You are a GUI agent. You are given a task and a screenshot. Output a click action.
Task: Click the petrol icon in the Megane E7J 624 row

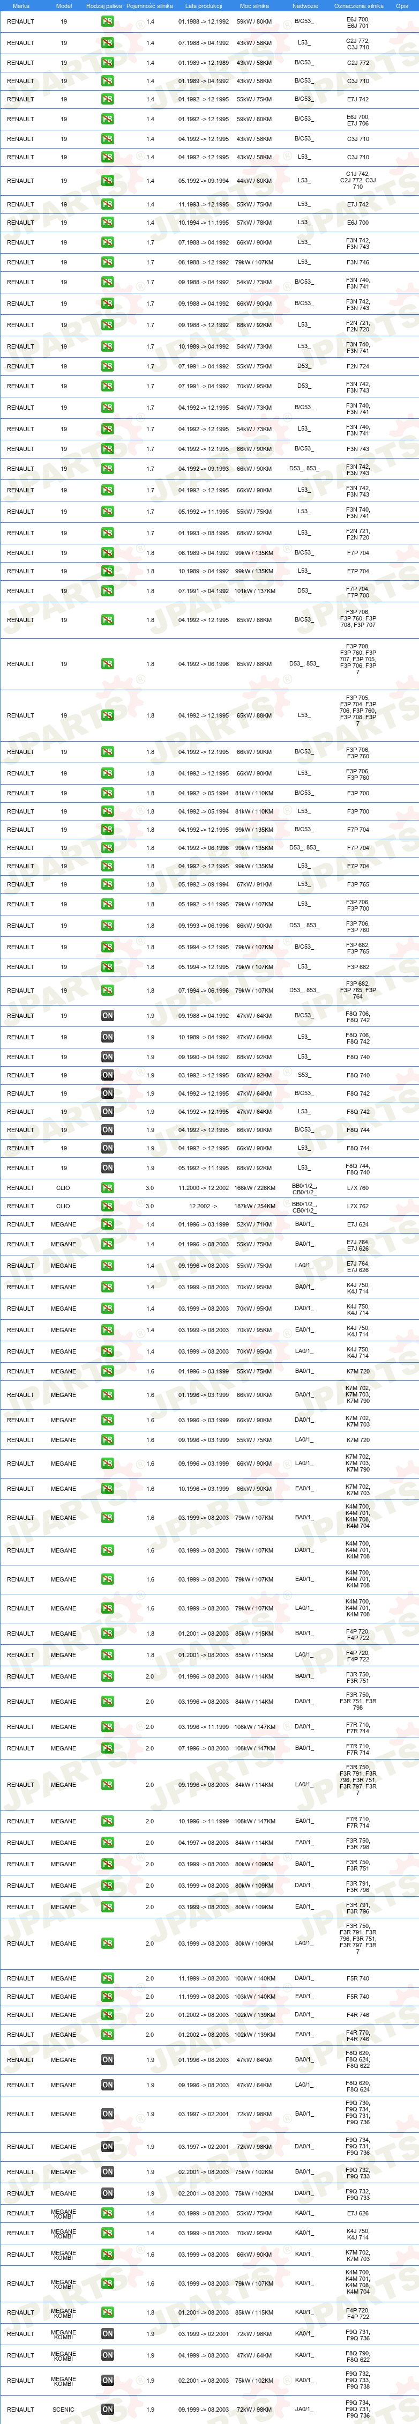(x=107, y=1224)
